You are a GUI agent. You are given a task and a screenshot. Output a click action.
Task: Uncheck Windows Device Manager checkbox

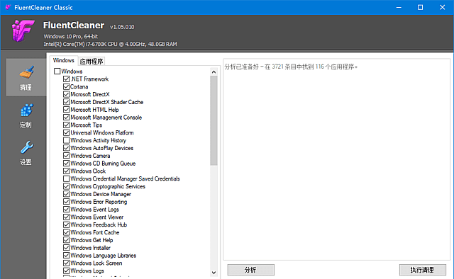click(x=66, y=194)
